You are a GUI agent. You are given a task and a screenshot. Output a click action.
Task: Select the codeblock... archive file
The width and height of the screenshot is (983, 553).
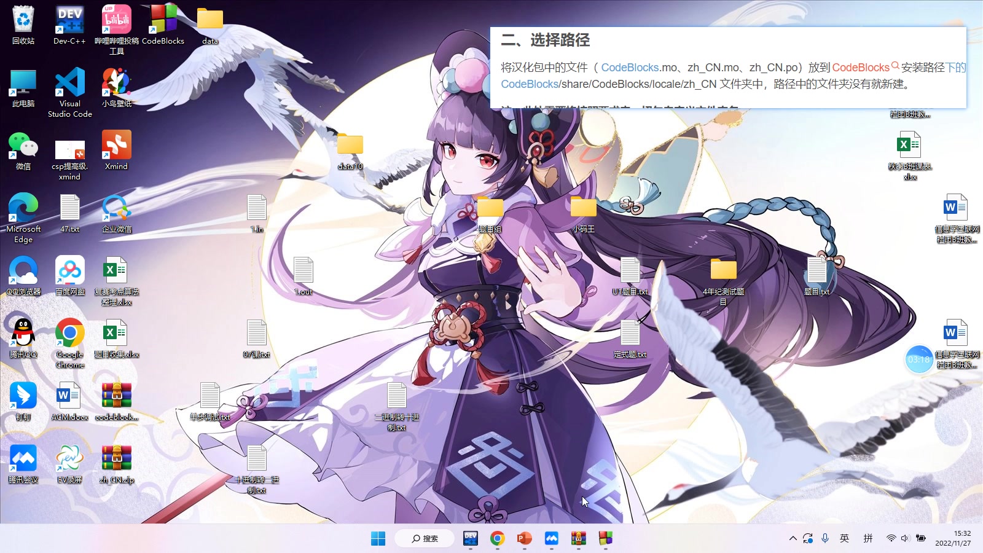click(x=117, y=402)
